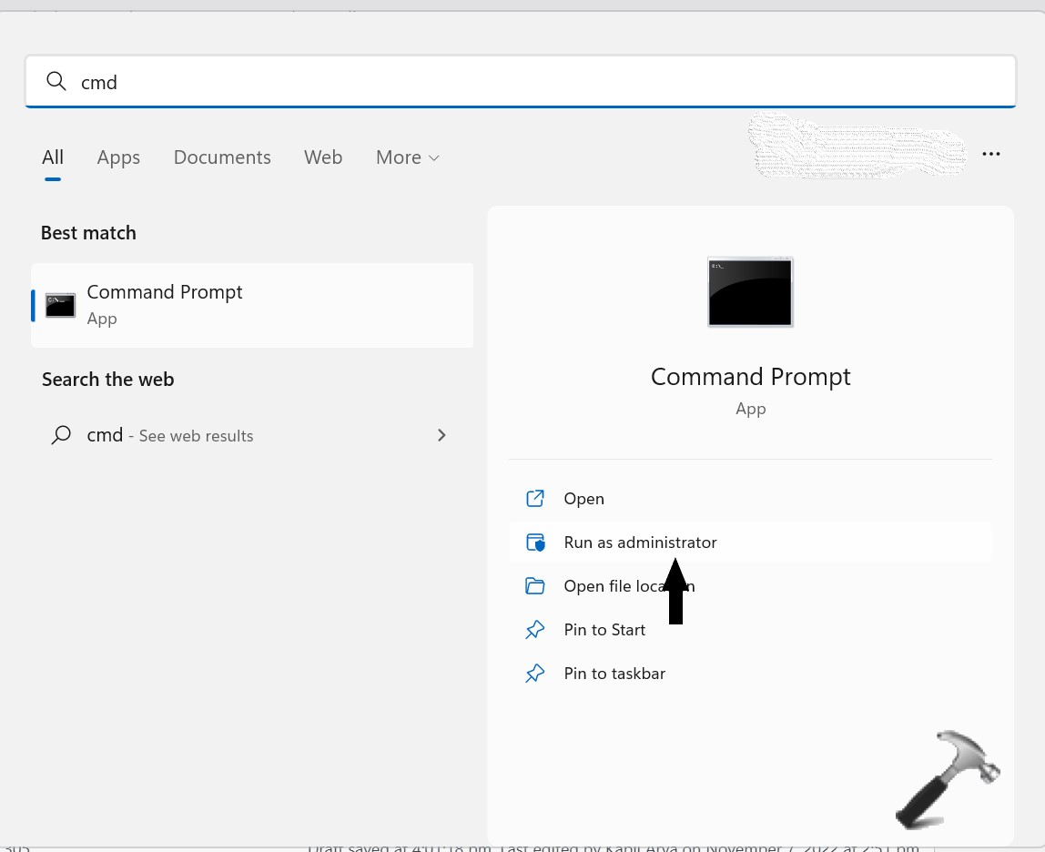This screenshot has height=852, width=1045.
Task: Click the Command Prompt title in details pane
Action: tap(750, 377)
